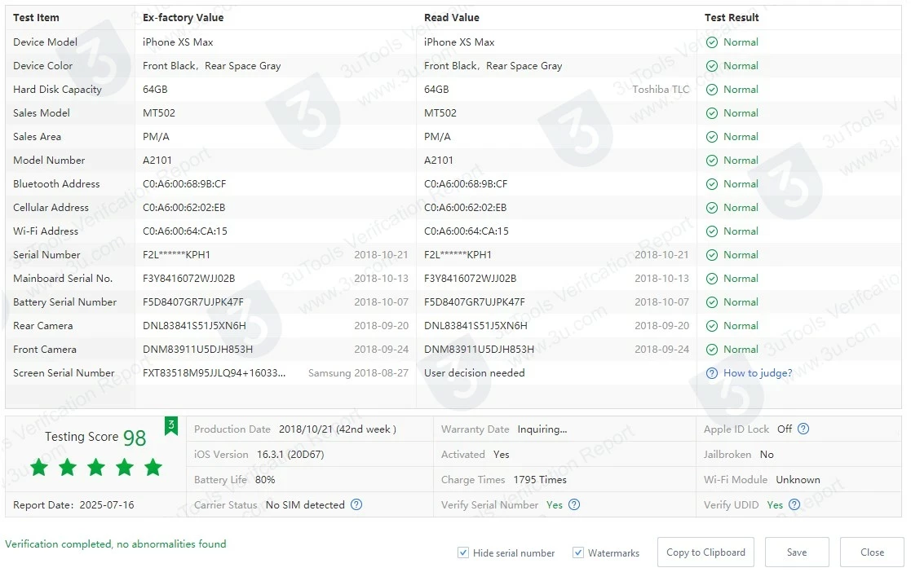This screenshot has height=581, width=911.
Task: Click the Ex-factory Front Black, Rear Space Gray value
Action: (x=211, y=66)
